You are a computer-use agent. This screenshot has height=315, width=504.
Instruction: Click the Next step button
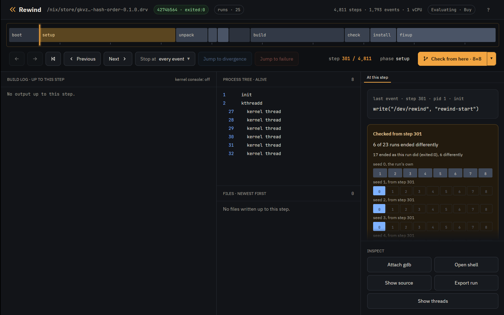point(118,59)
